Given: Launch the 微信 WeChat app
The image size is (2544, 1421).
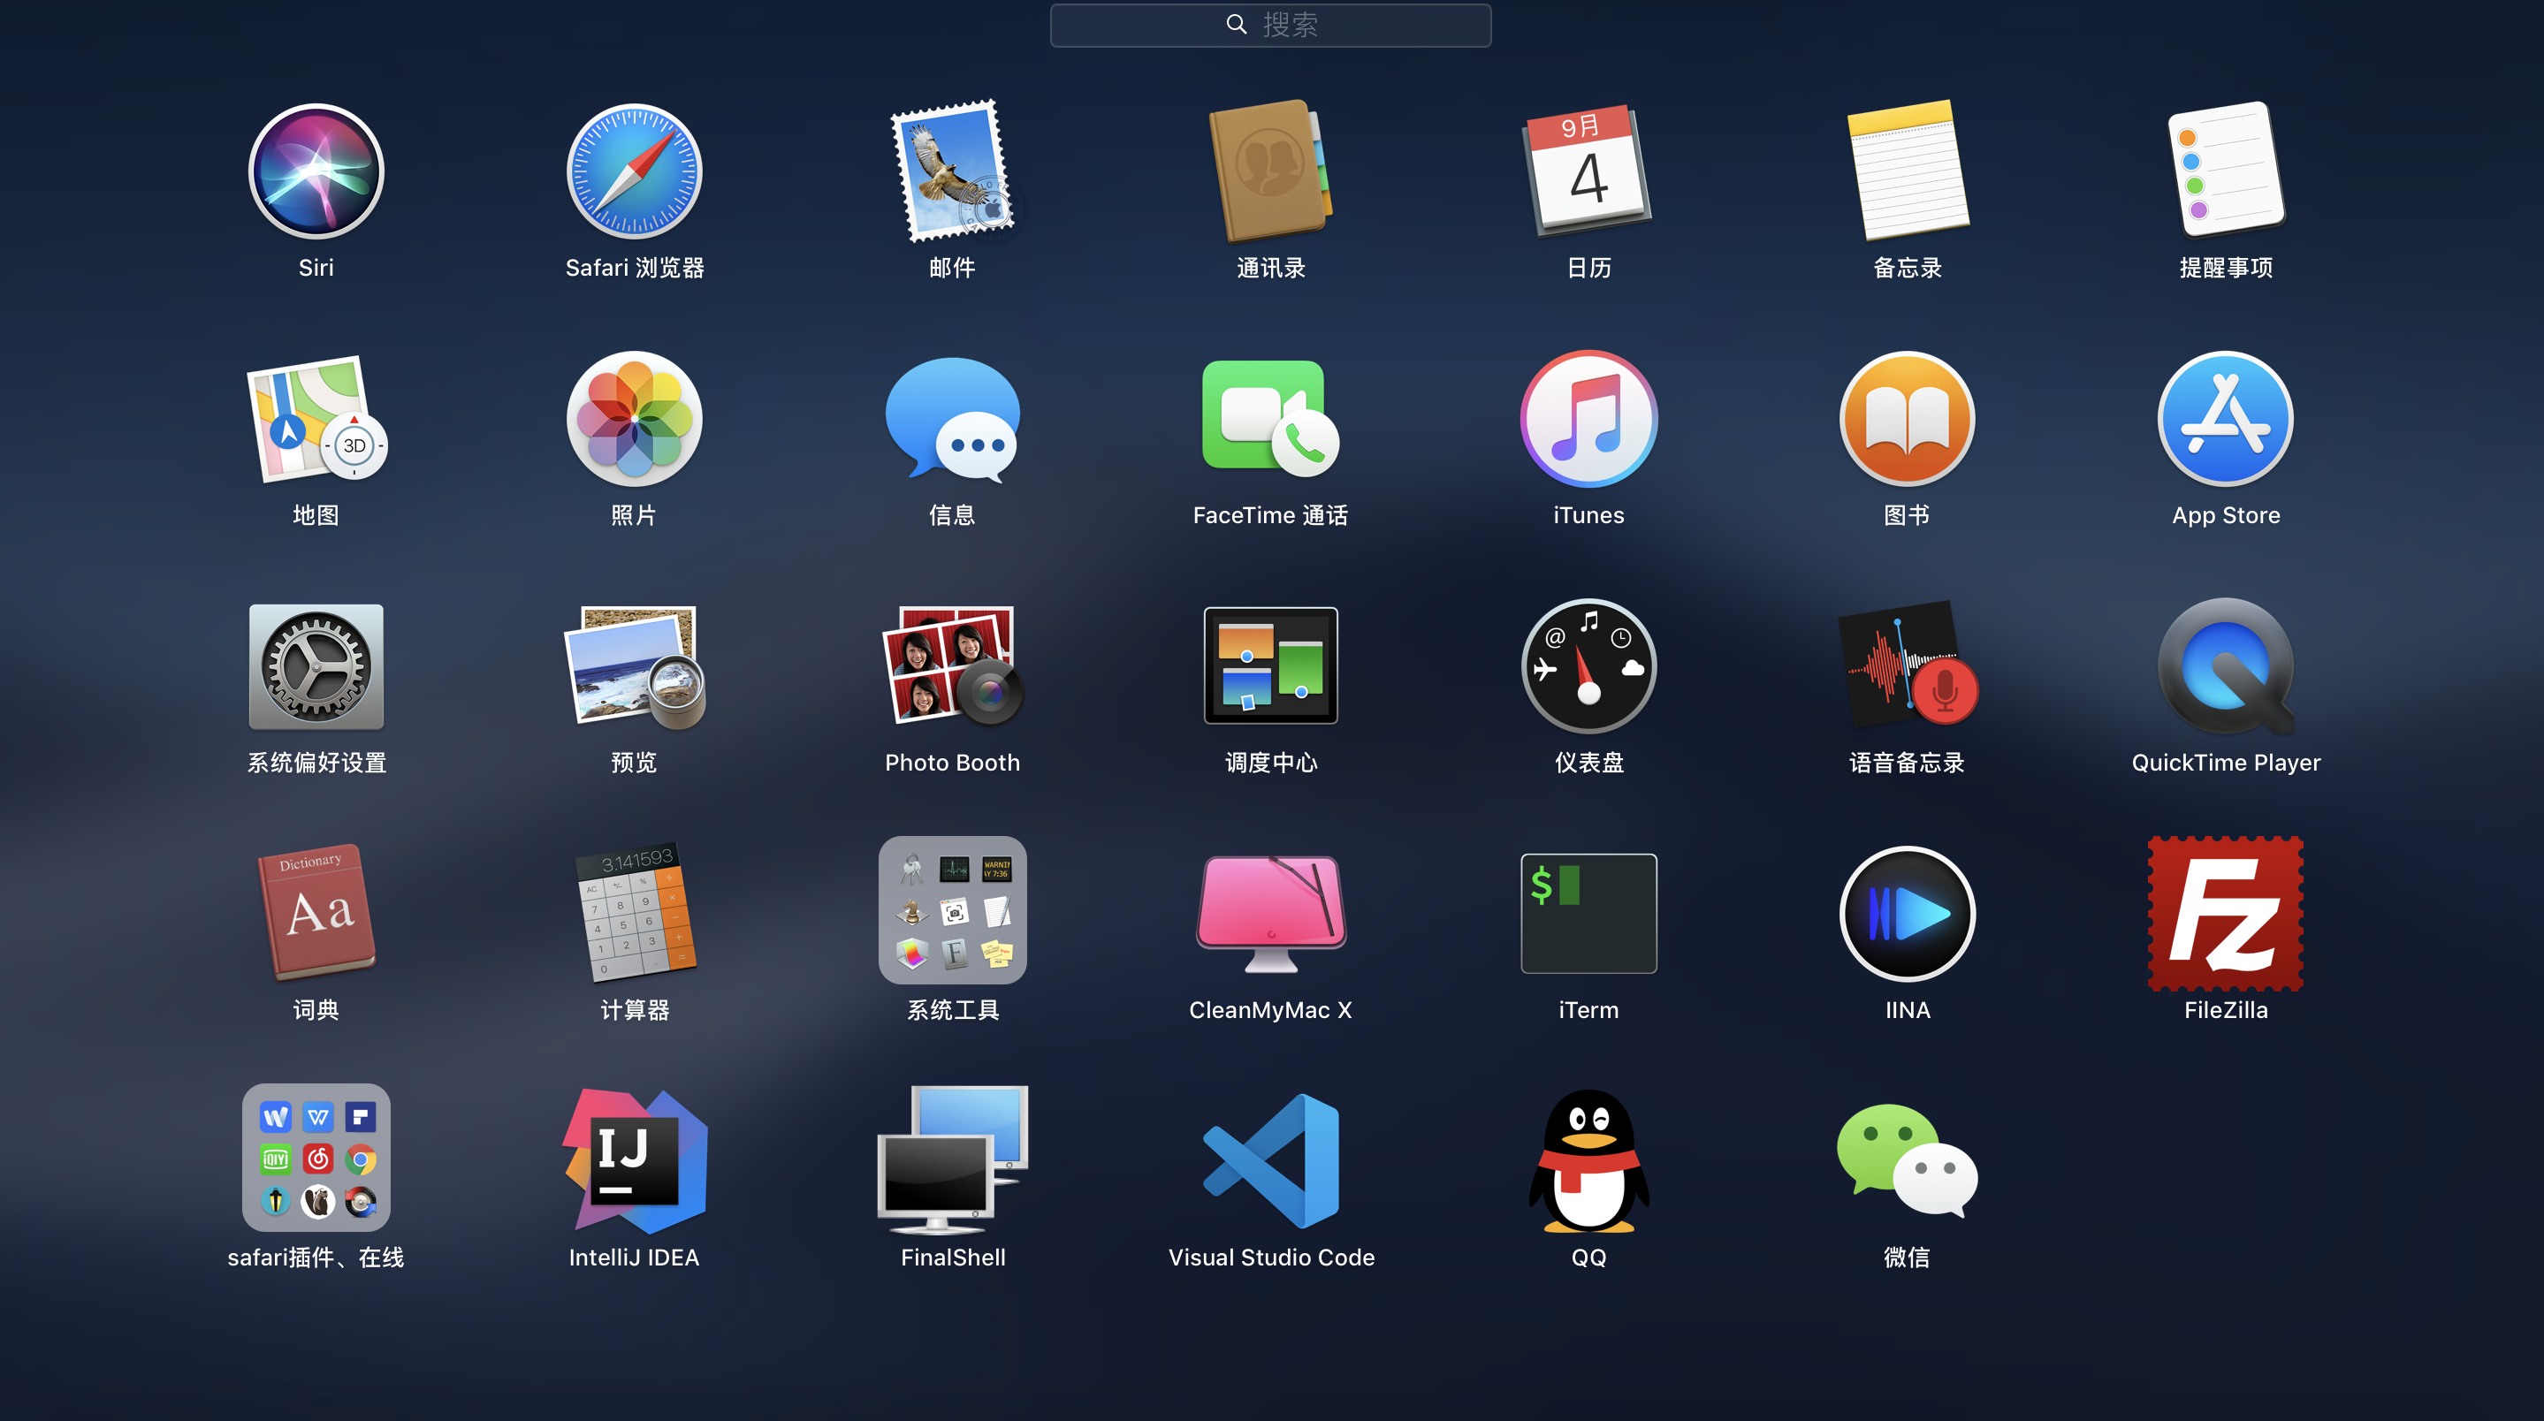Looking at the screenshot, I should click(1907, 1161).
